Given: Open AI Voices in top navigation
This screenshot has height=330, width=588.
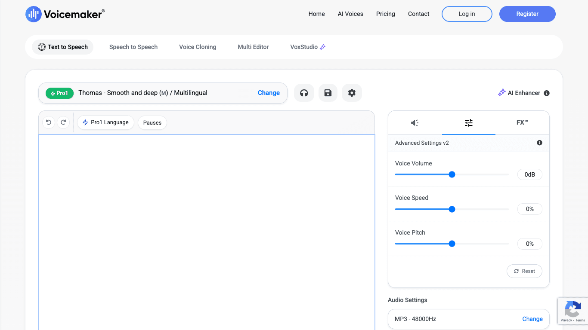Looking at the screenshot, I should point(350,14).
